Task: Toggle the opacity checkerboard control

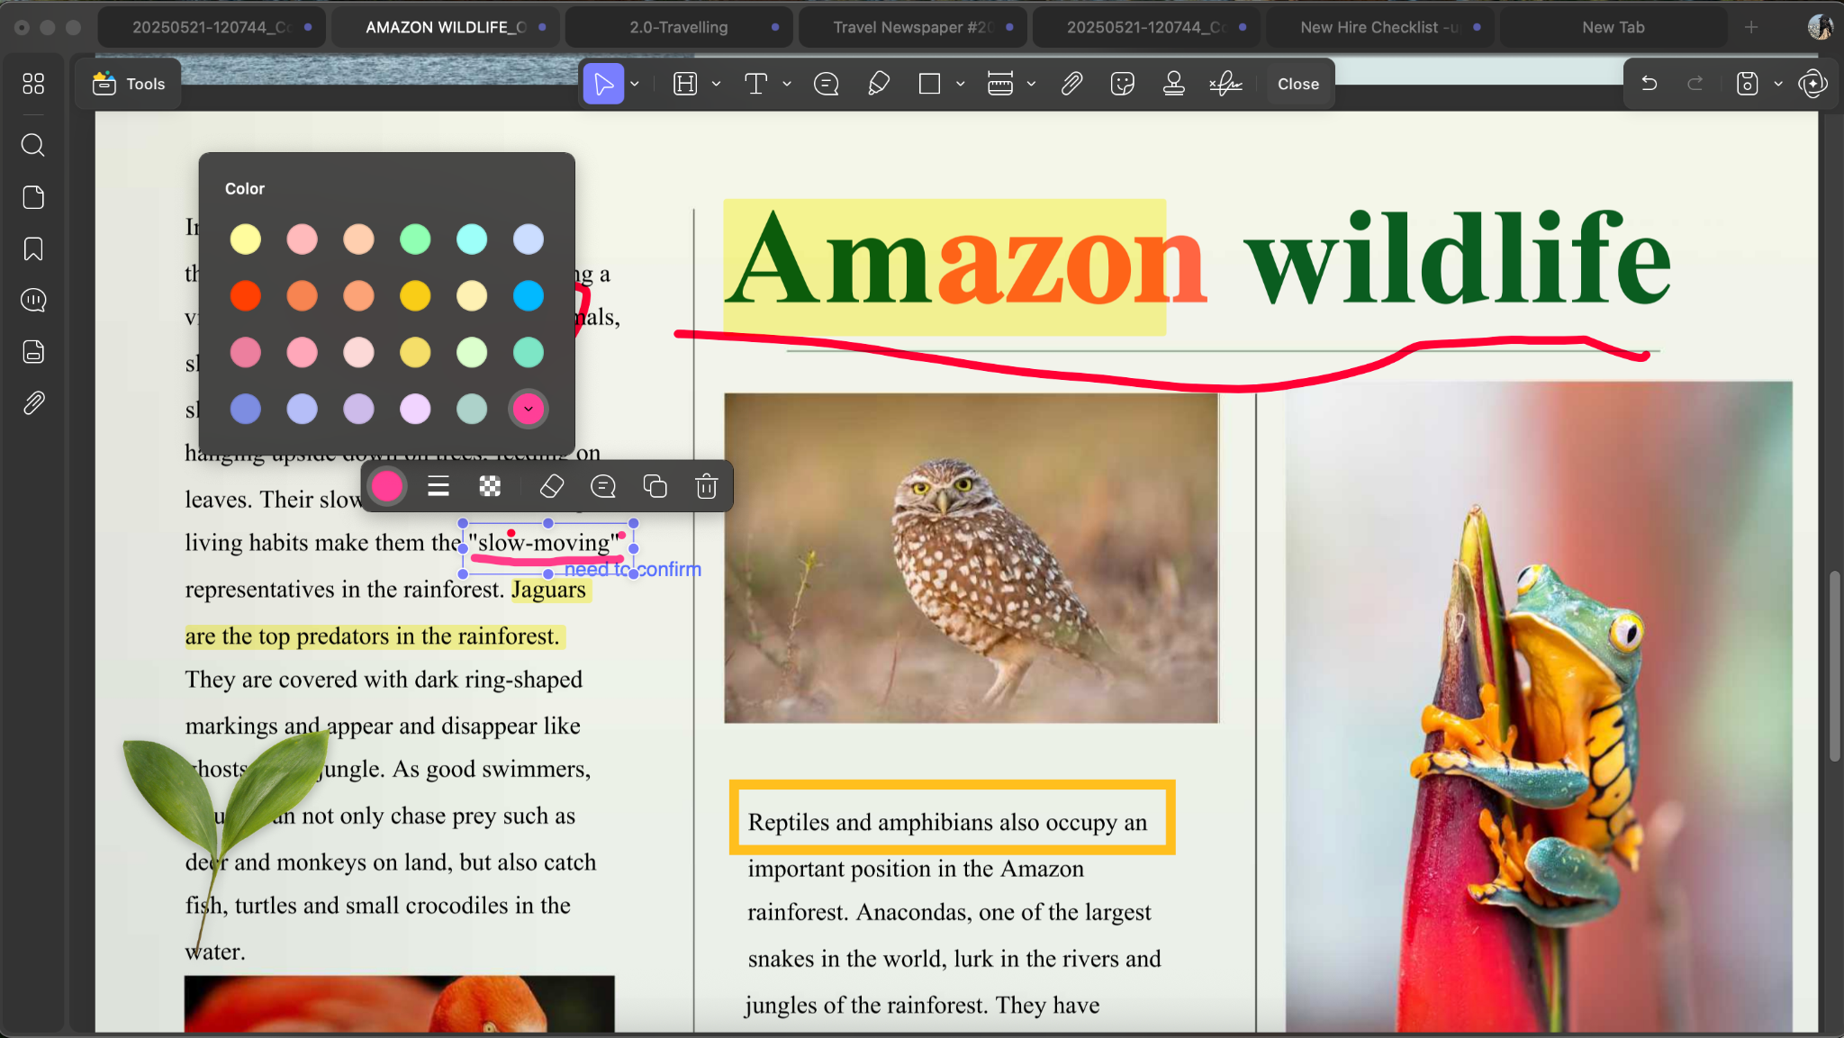Action: (x=490, y=487)
